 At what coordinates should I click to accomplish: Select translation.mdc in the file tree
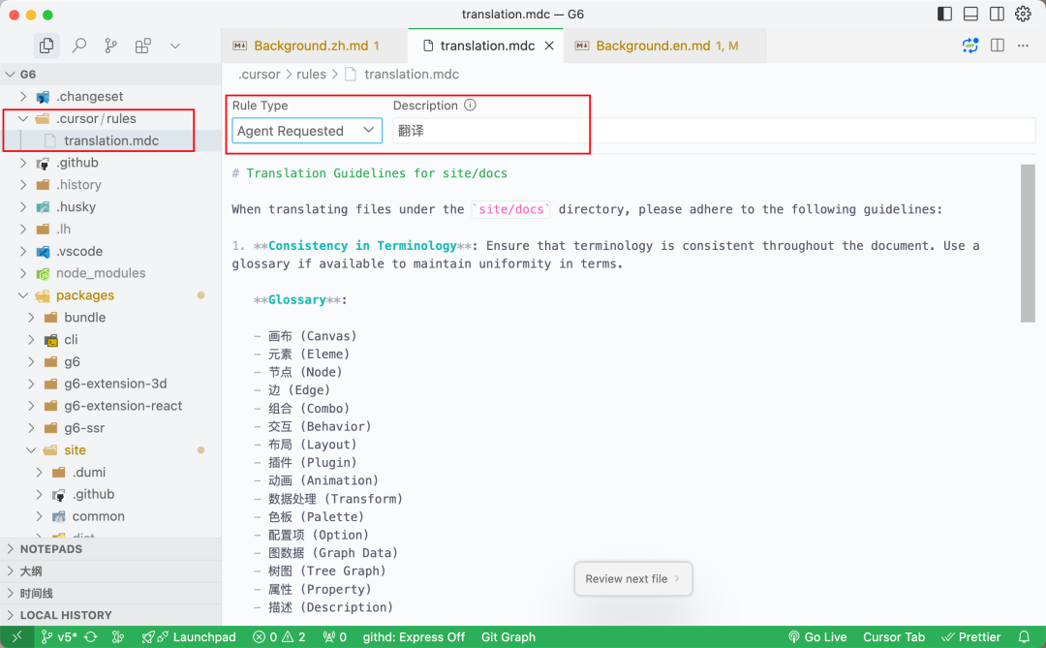pyautogui.click(x=110, y=140)
